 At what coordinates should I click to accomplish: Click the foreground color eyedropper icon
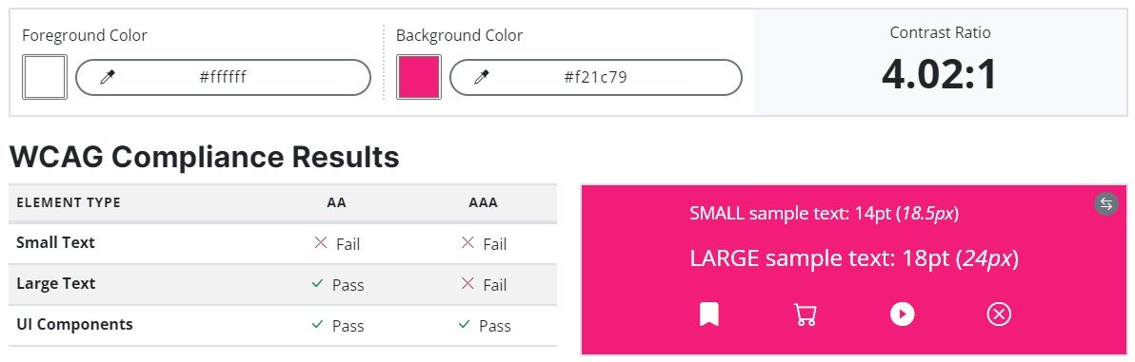point(108,77)
